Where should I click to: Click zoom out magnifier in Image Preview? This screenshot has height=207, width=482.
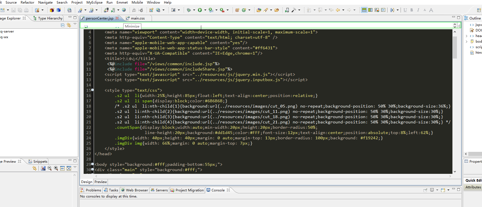click(50, 168)
